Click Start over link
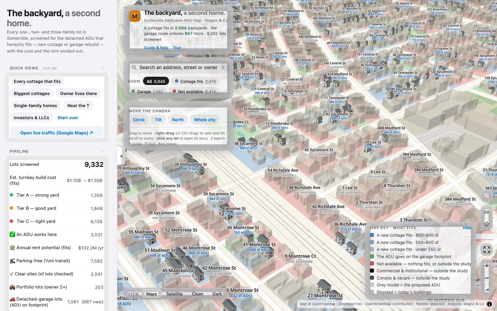This screenshot has width=497, height=311. (68, 117)
